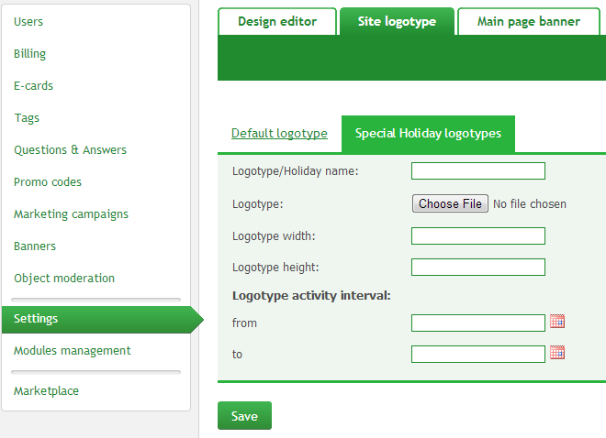Focus the Logotype/Holiday name field
The width and height of the screenshot is (606, 438).
pos(478,170)
